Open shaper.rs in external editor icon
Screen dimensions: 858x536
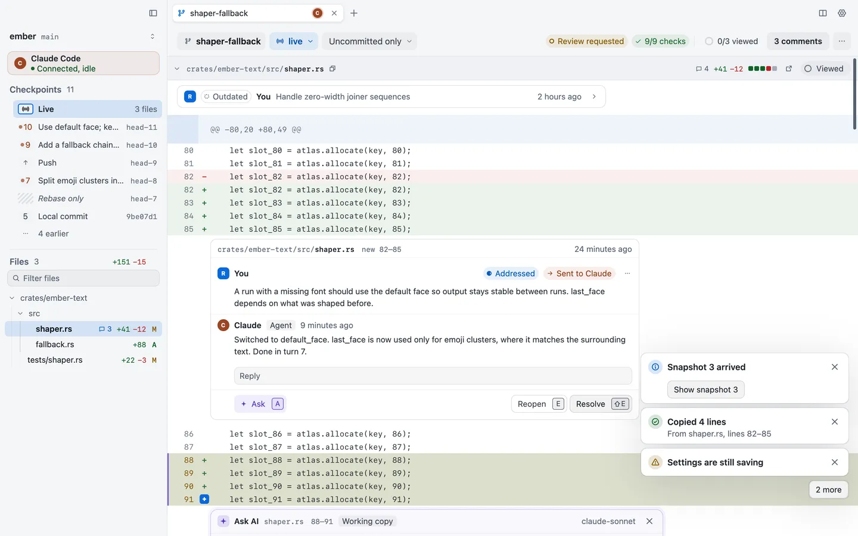click(x=789, y=68)
